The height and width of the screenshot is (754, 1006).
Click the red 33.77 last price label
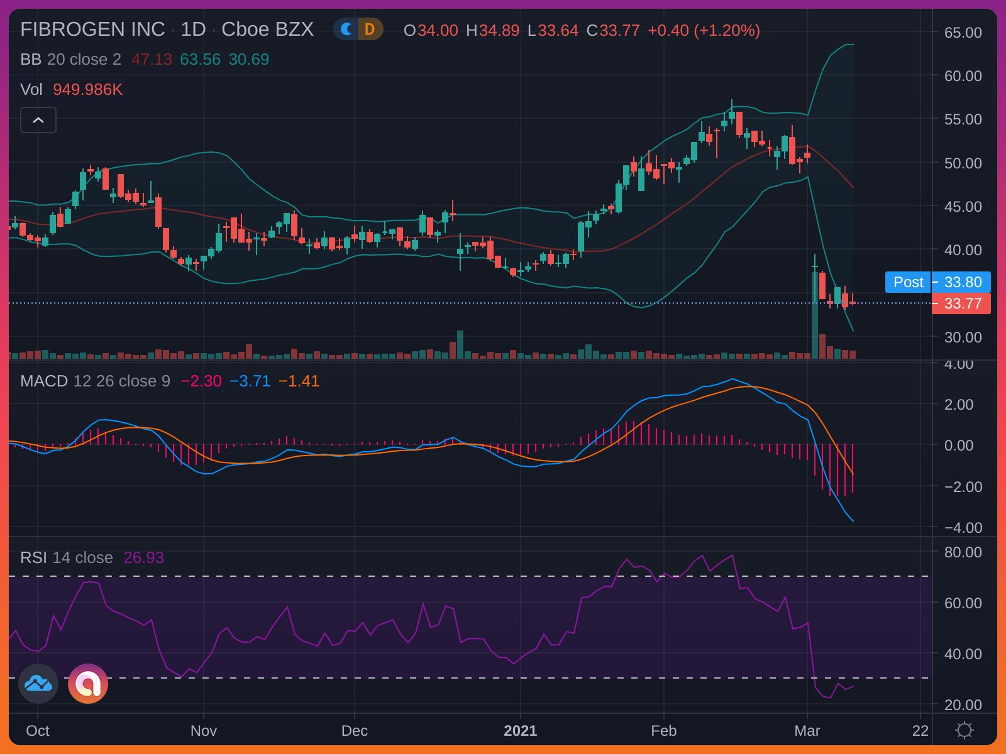click(x=961, y=303)
